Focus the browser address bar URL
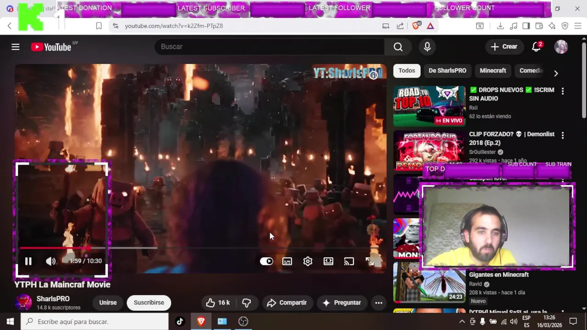The height and width of the screenshot is (330, 587). (x=174, y=26)
